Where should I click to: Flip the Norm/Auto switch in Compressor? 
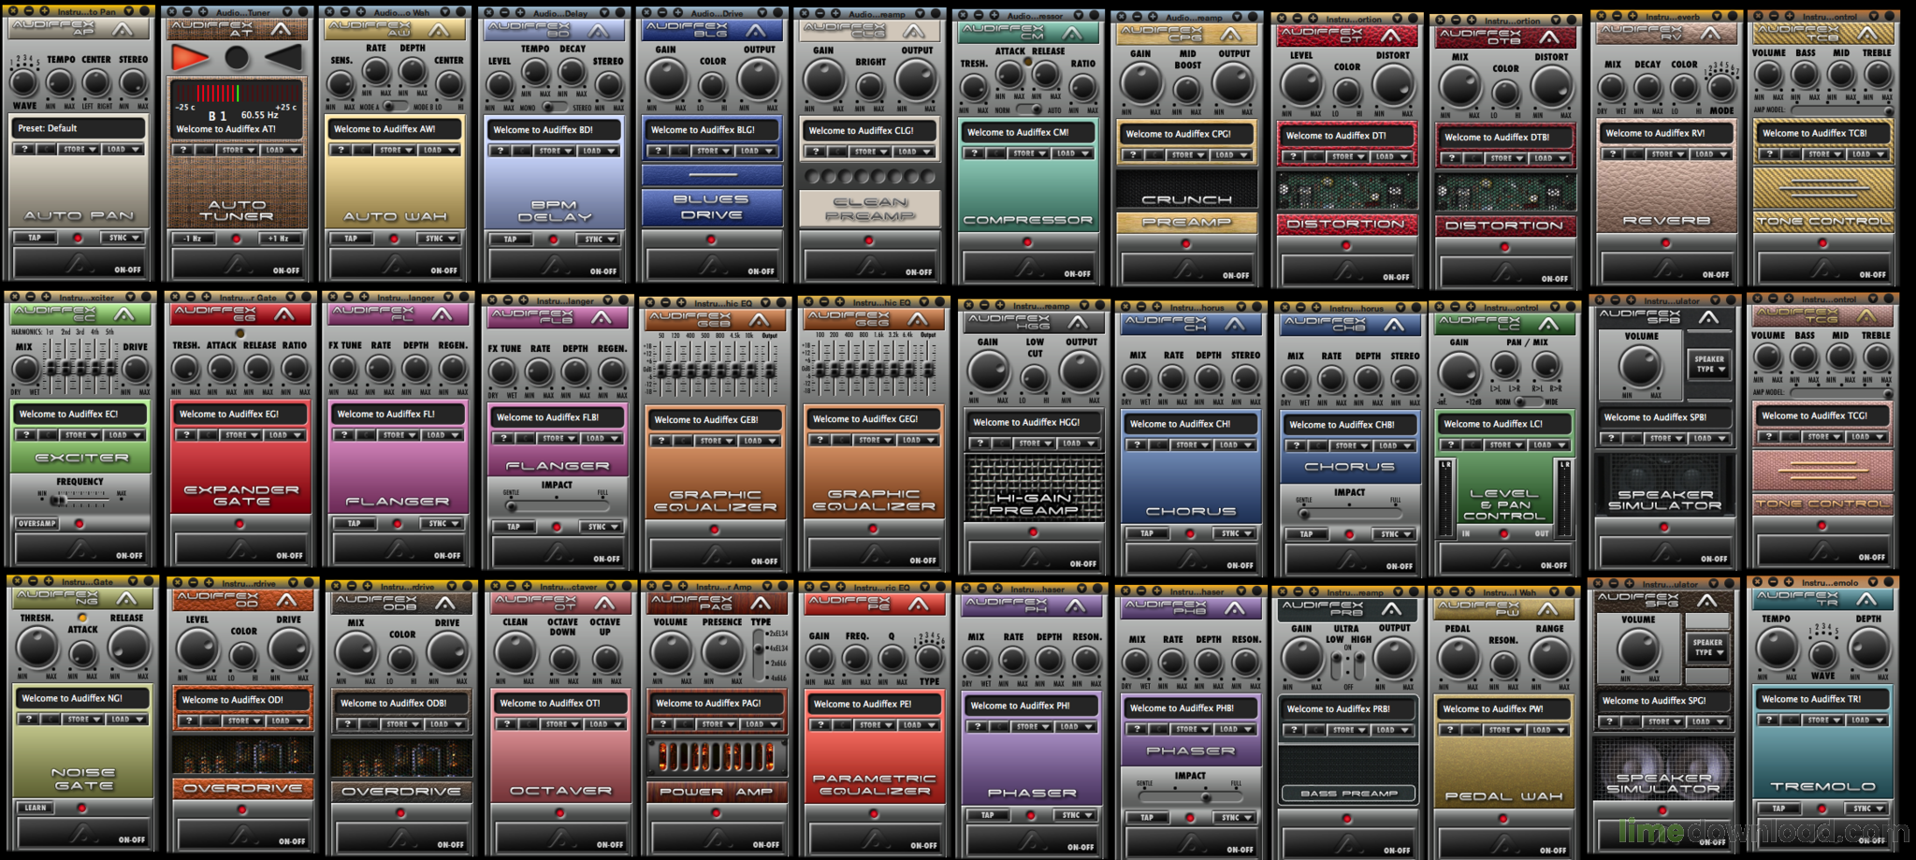(1029, 110)
